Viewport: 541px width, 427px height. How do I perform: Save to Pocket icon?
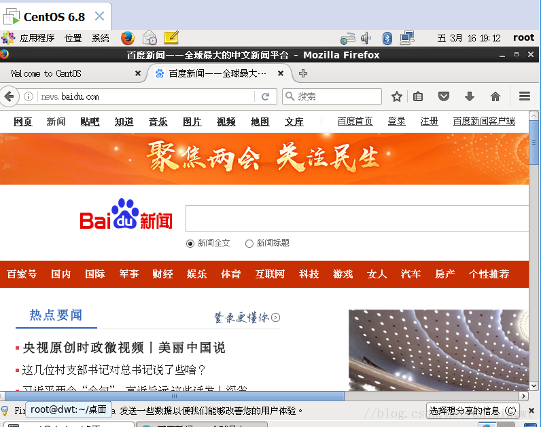(443, 96)
